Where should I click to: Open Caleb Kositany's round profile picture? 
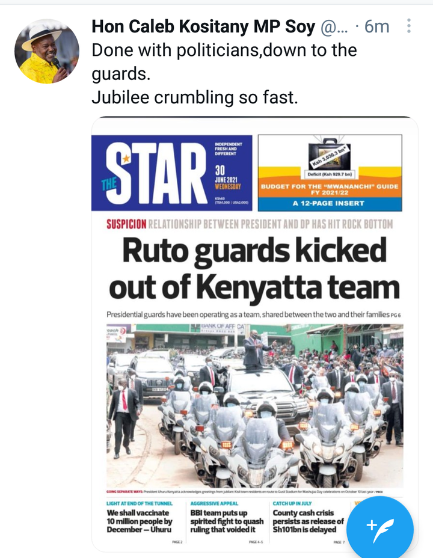point(47,51)
